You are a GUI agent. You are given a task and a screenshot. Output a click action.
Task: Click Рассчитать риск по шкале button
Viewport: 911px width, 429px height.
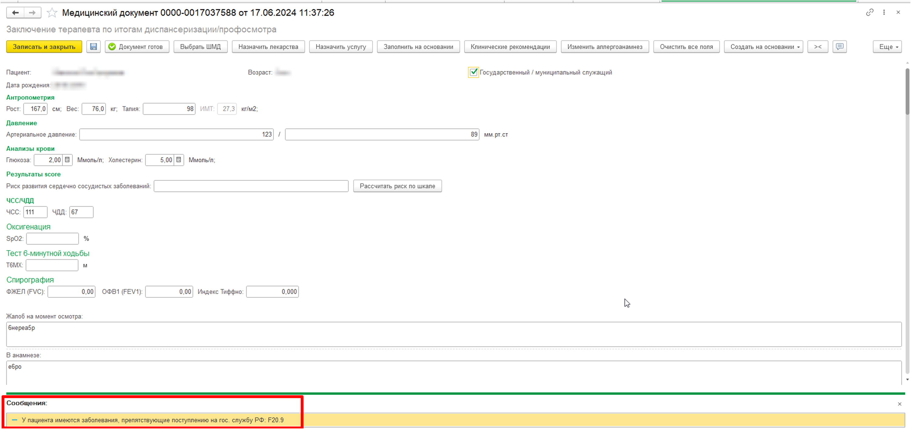(x=397, y=186)
